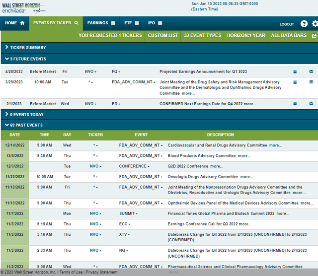
Task: Open the help question mark icon
Action: 304,24
